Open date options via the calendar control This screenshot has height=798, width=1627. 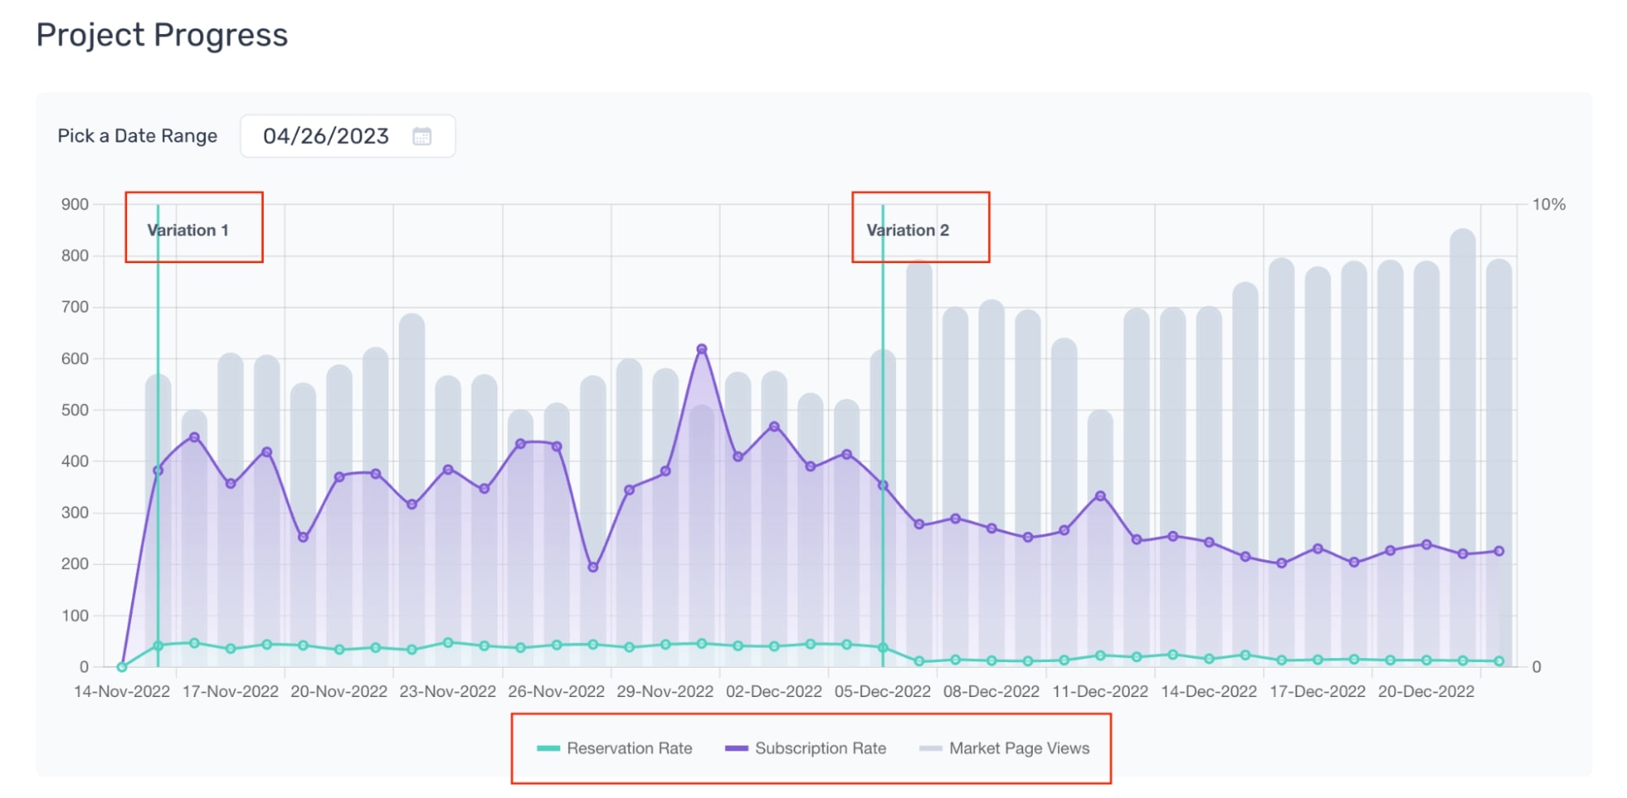click(422, 136)
